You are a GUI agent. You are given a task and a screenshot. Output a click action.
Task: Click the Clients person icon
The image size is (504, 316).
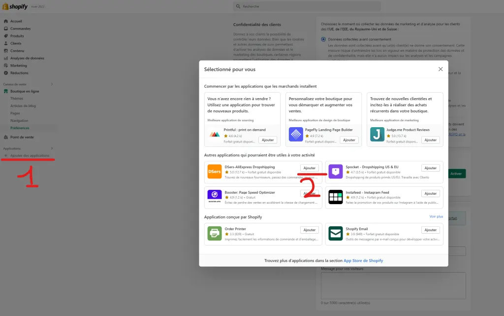tap(5, 43)
